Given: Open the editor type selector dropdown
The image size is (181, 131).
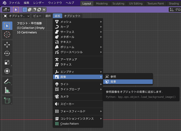Looking at the screenshot, I should coord(6,10).
